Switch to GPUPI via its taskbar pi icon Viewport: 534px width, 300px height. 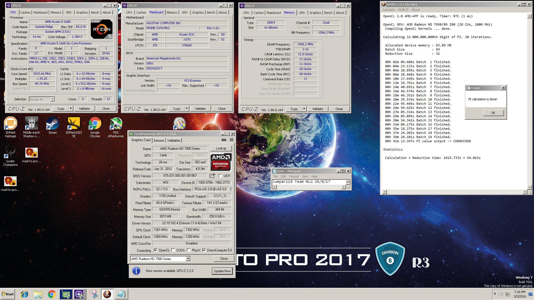tap(107, 294)
